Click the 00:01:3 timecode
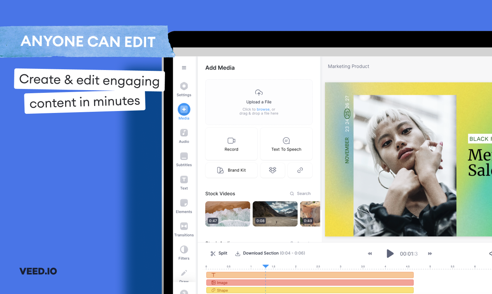The width and height of the screenshot is (492, 294). [409, 254]
